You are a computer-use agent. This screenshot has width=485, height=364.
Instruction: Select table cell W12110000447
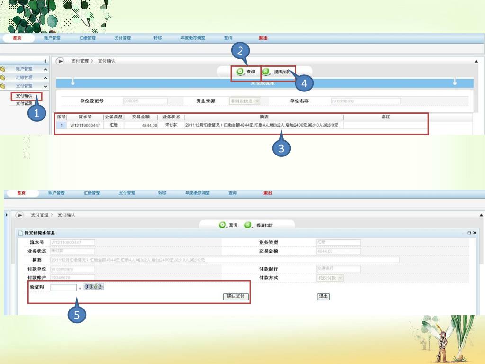(85, 125)
